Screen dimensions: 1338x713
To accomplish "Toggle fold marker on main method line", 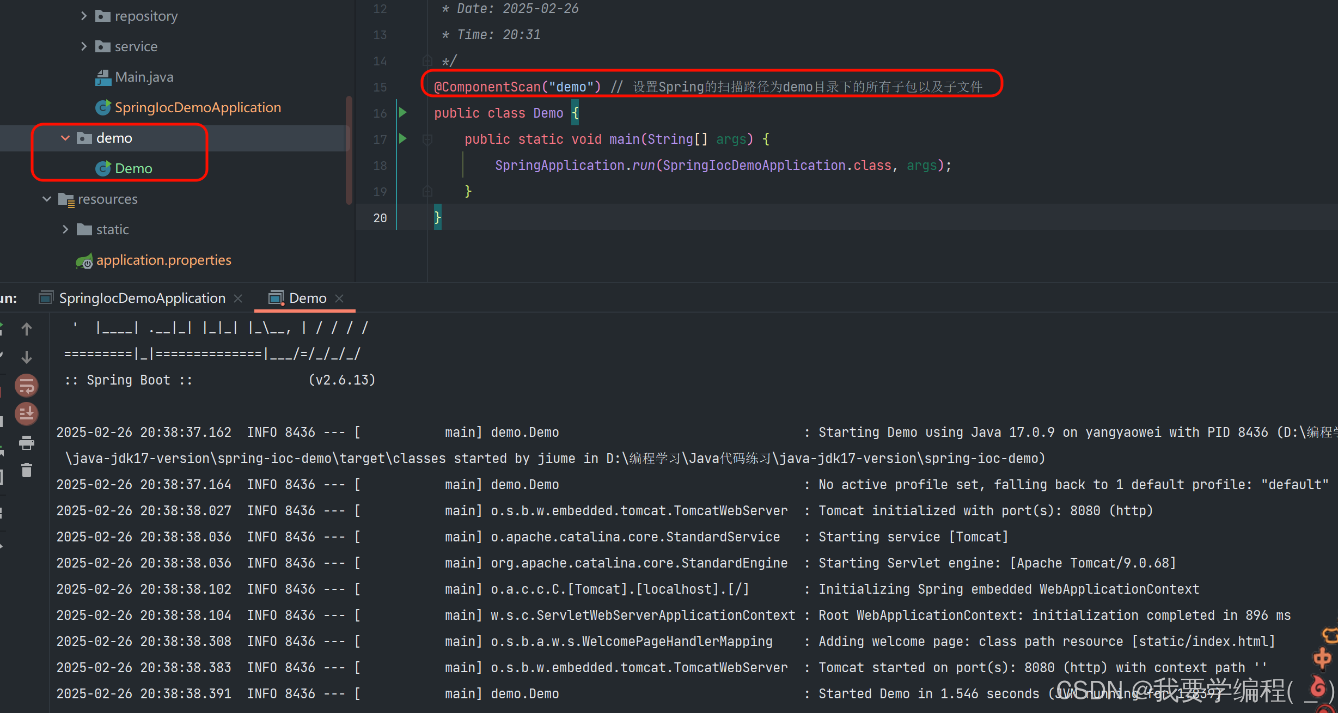I will click(x=427, y=139).
